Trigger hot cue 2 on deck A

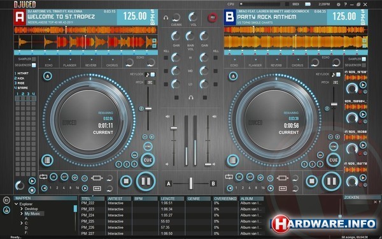coord(127,164)
